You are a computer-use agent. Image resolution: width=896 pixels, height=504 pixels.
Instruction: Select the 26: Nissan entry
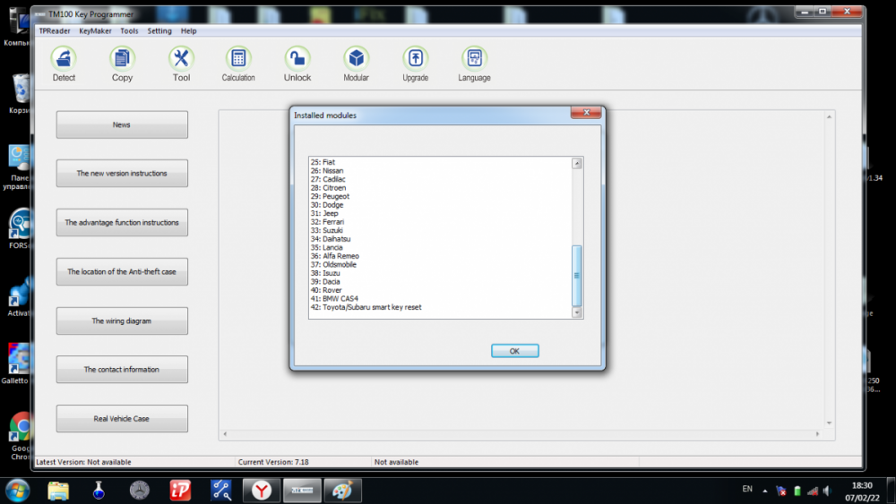coord(327,171)
